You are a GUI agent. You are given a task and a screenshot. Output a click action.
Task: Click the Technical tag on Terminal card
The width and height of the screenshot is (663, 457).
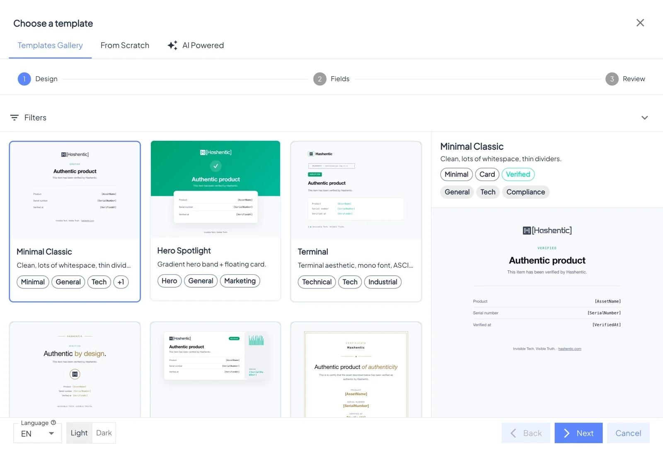click(317, 282)
